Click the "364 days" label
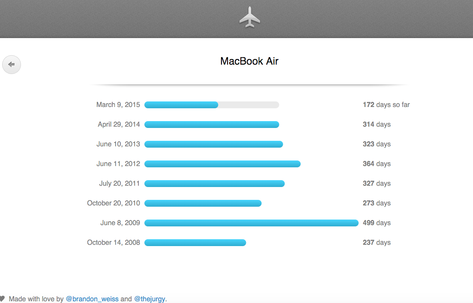 coord(377,164)
